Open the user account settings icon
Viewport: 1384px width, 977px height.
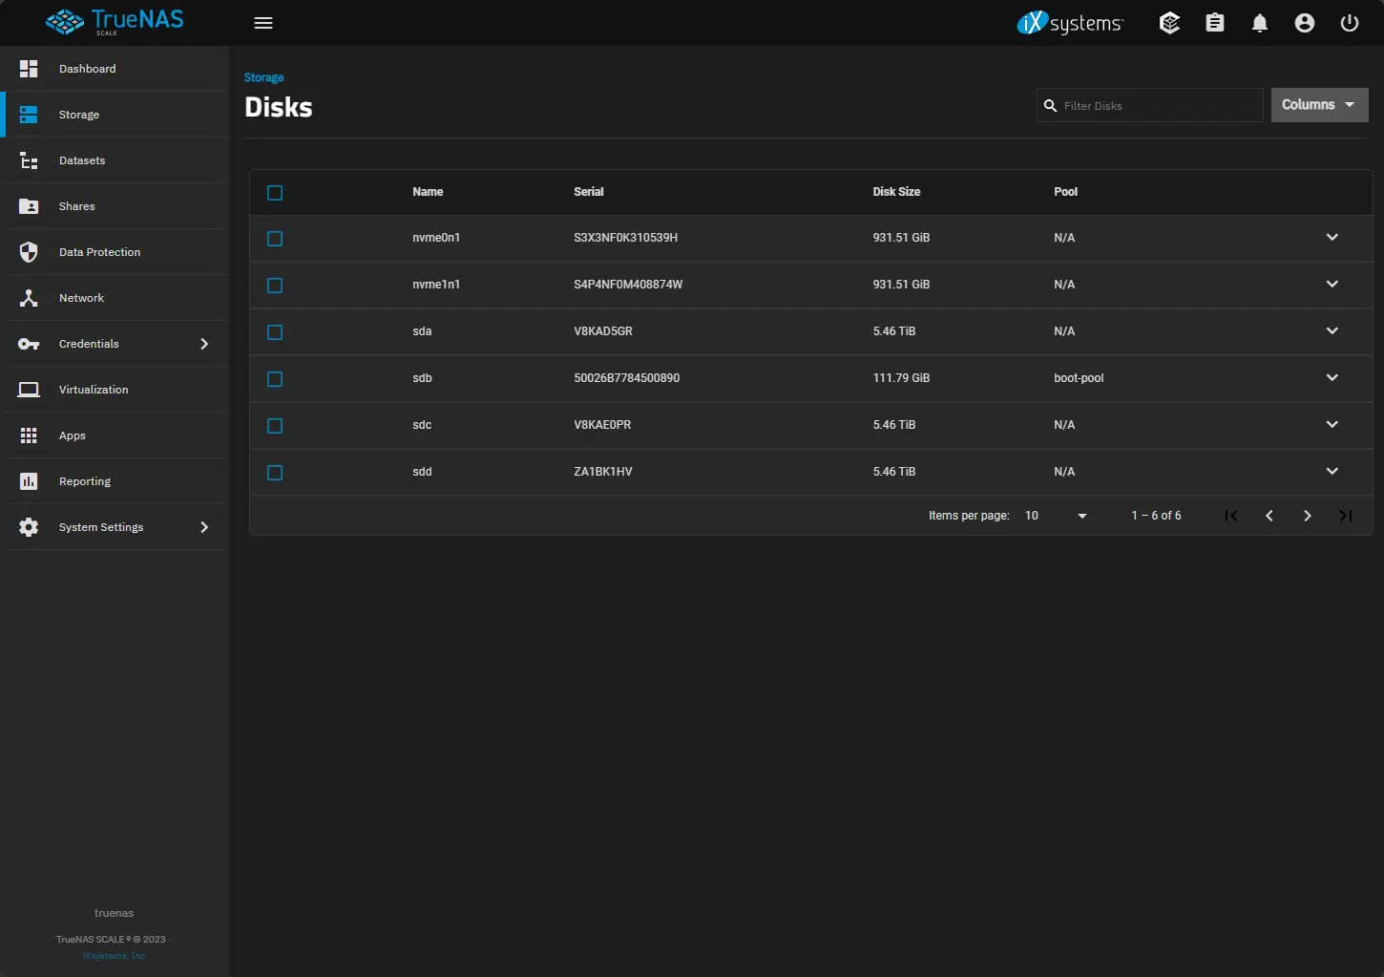pyautogui.click(x=1304, y=23)
